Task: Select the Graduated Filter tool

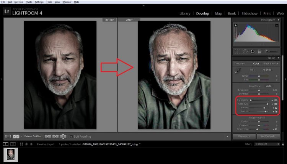Action: (x=259, y=51)
